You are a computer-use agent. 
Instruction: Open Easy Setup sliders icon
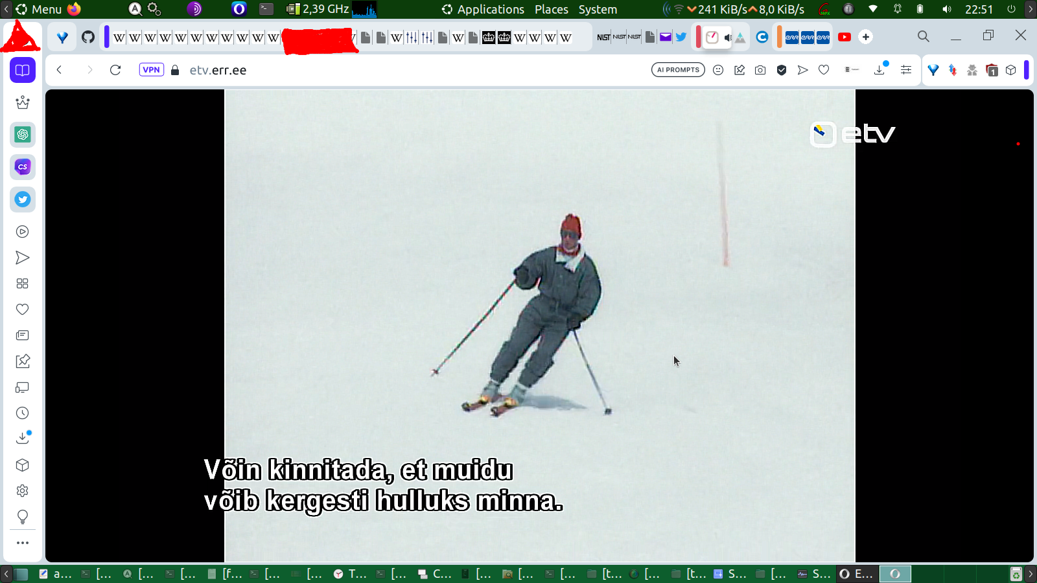(906, 70)
